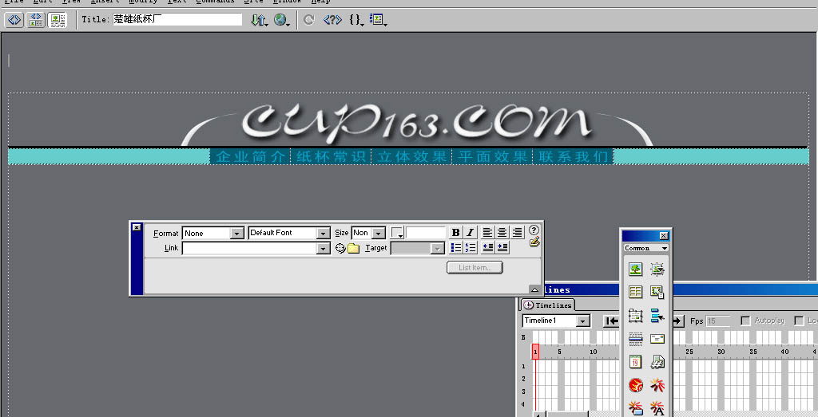Toggle bold formatting in Properties panel
This screenshot has width=818, height=417.
click(x=455, y=233)
